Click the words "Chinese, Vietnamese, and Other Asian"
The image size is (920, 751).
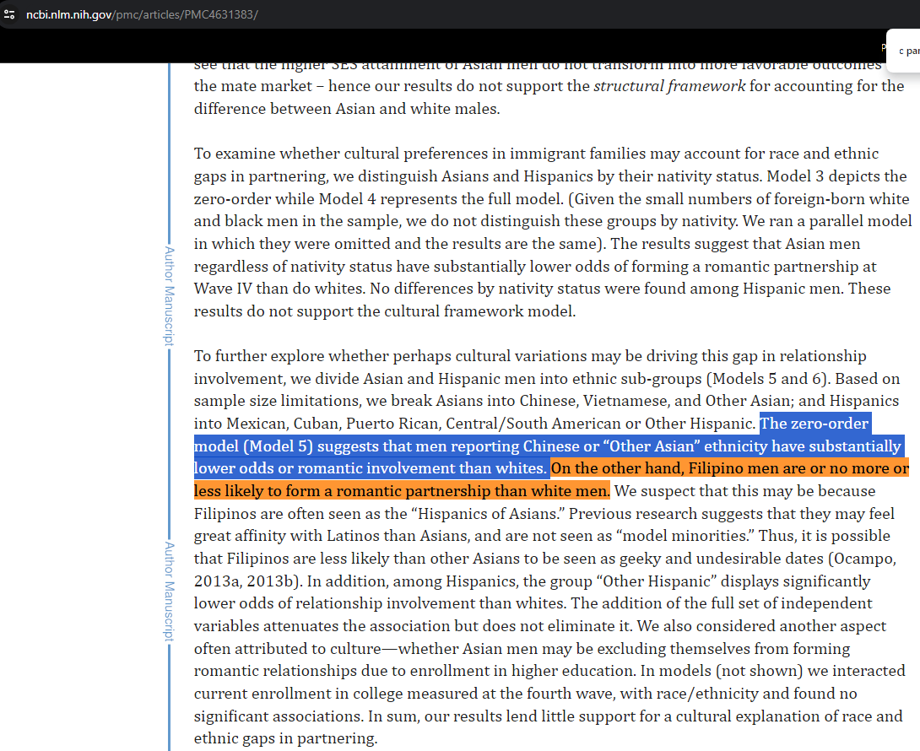coord(655,402)
